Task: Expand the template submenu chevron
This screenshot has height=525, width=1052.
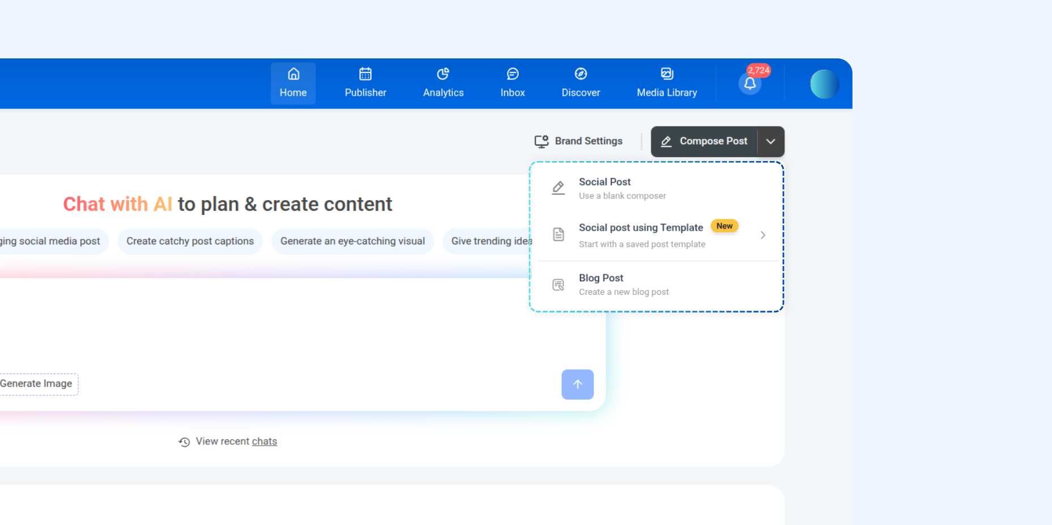Action: click(x=763, y=235)
